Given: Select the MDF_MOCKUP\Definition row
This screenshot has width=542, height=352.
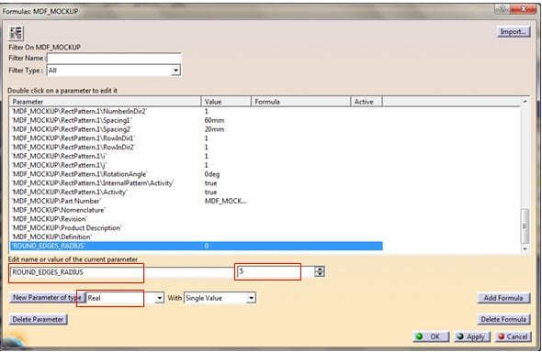Looking at the screenshot, I should 196,236.
